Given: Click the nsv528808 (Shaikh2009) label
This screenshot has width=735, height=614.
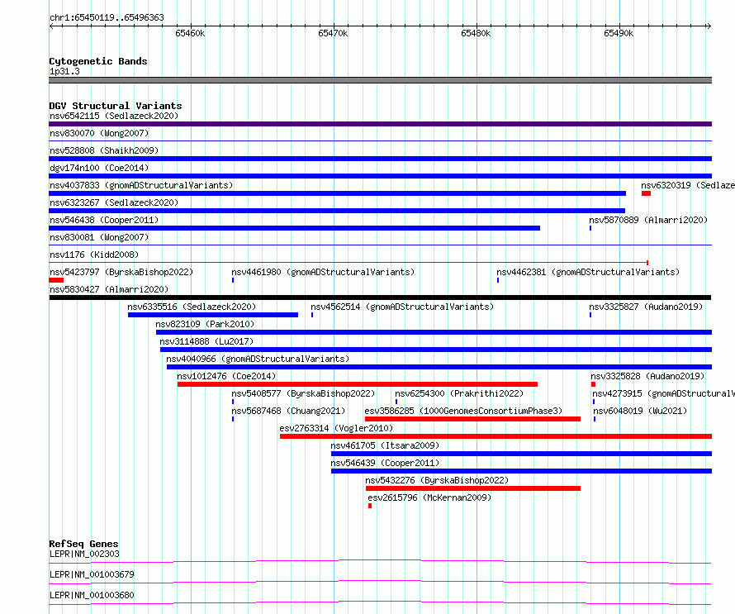Looking at the screenshot, I should click(104, 150).
